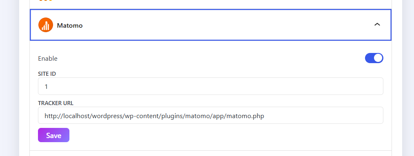Image resolution: width=414 pixels, height=156 pixels.
Task: Click empty area of the Matomo accordion header
Action: pos(227,25)
